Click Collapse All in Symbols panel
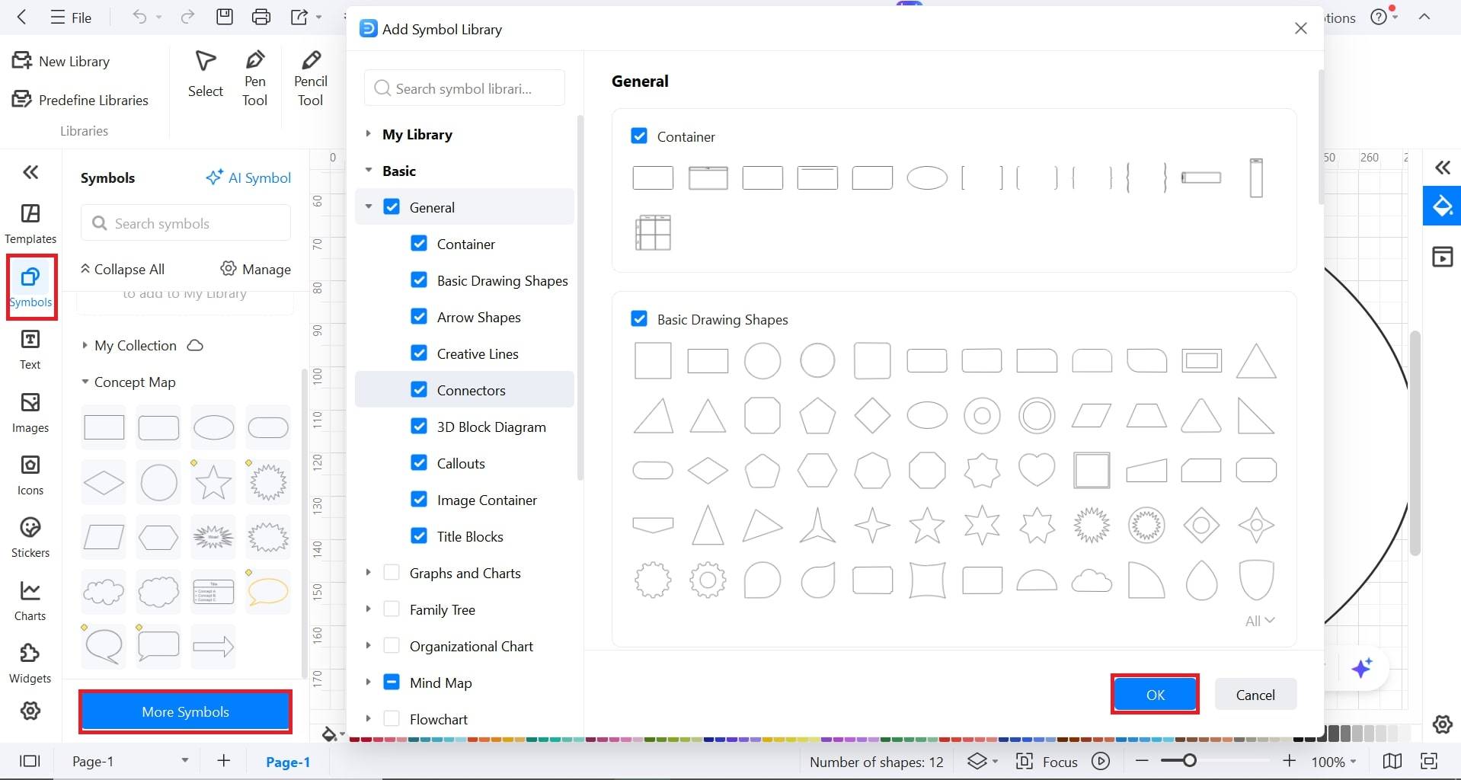Viewport: 1461px width, 780px height. (123, 269)
